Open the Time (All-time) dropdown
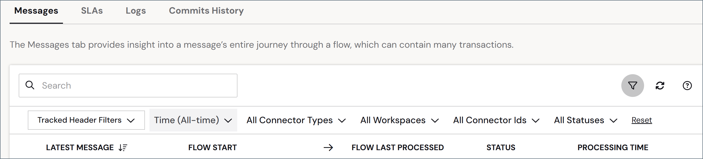703x159 pixels. coord(193,120)
